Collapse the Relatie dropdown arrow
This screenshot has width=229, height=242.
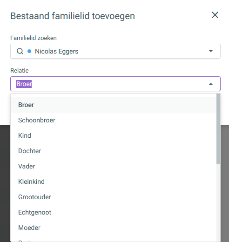211,84
